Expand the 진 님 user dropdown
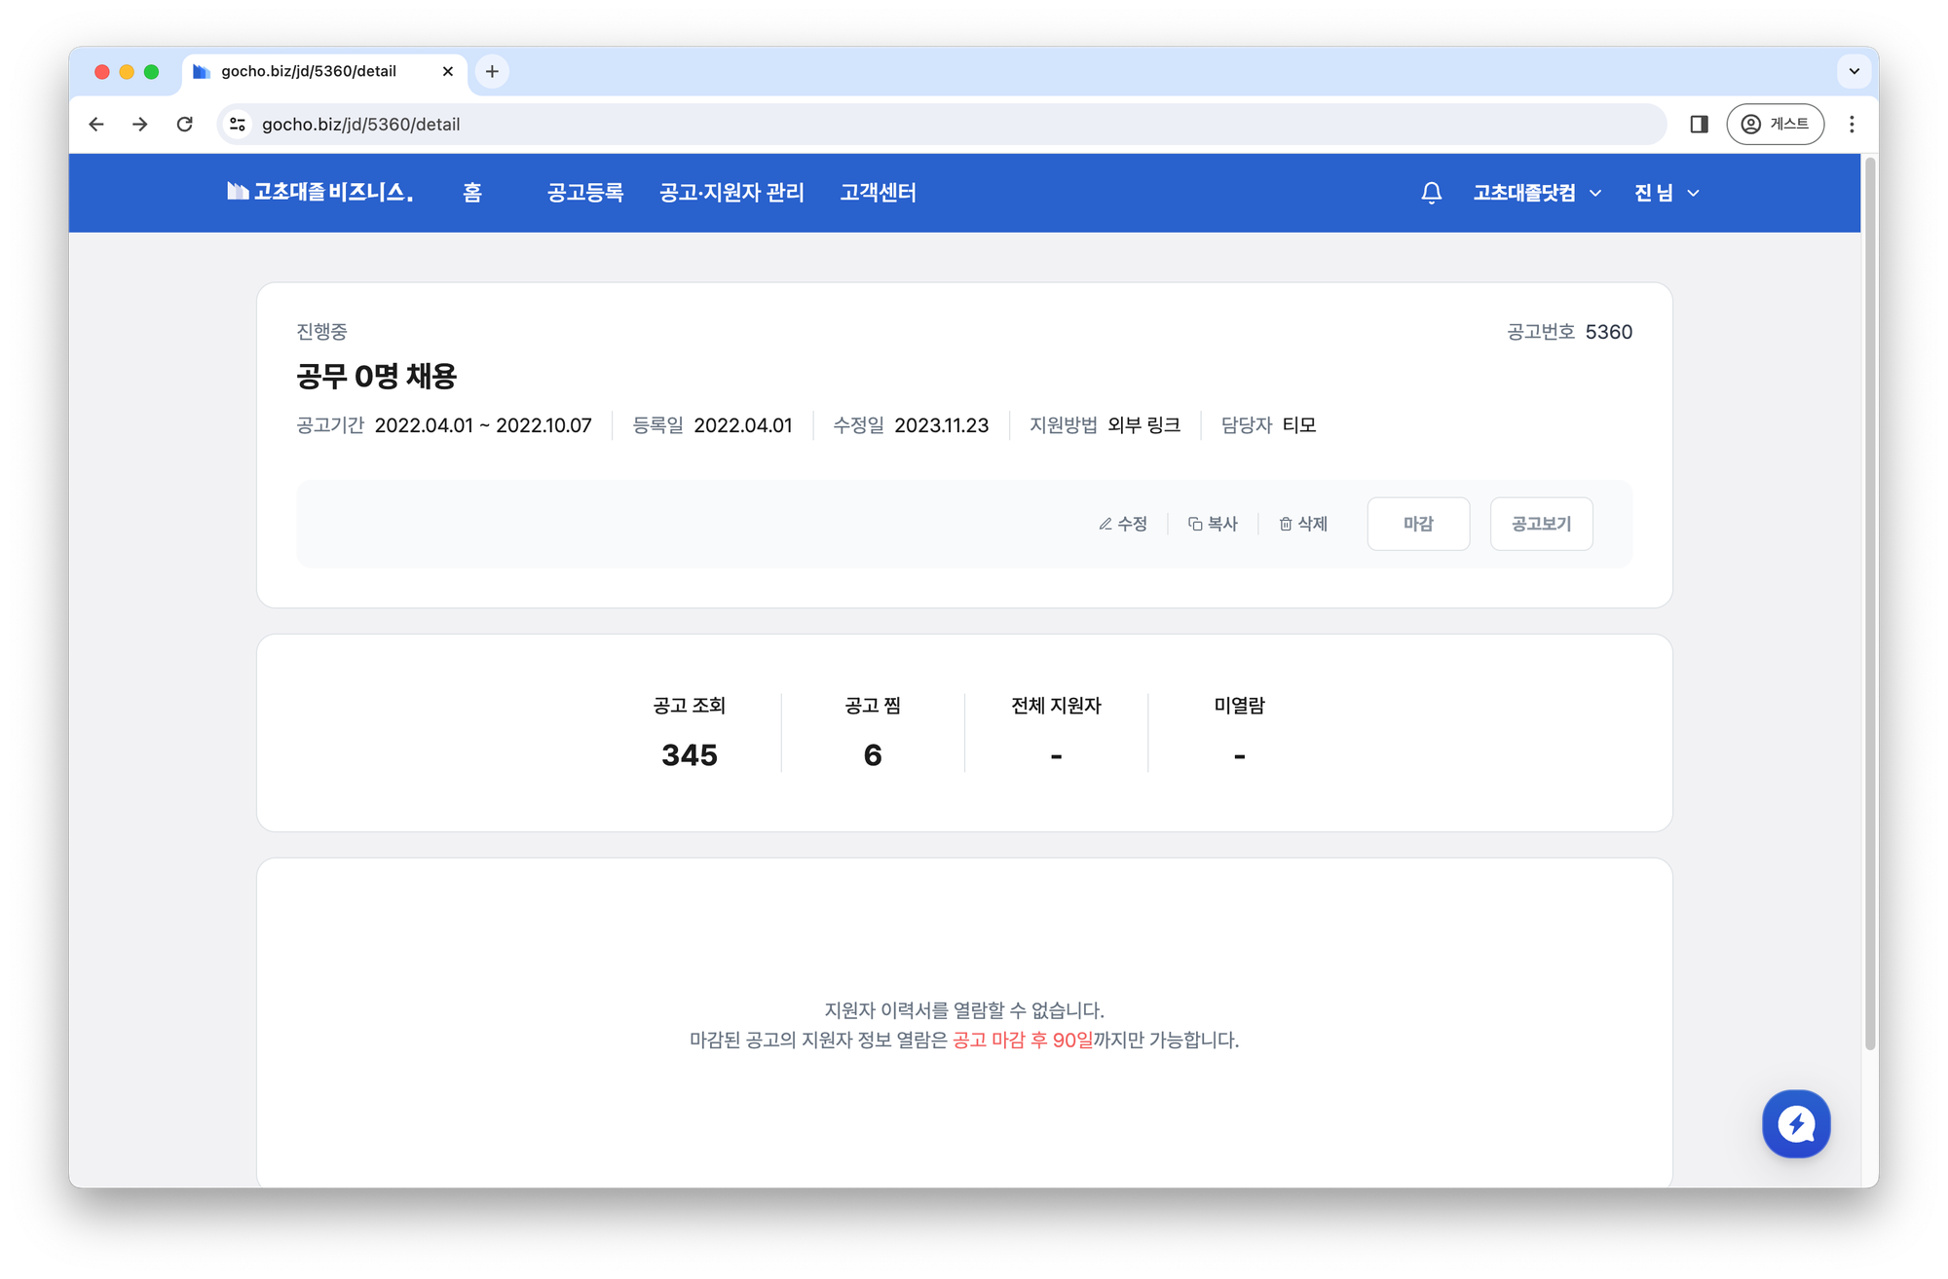This screenshot has height=1279, width=1948. (x=1667, y=193)
